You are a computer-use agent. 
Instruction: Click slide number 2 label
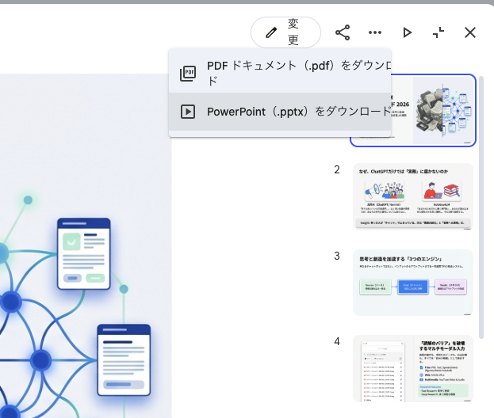(x=337, y=170)
